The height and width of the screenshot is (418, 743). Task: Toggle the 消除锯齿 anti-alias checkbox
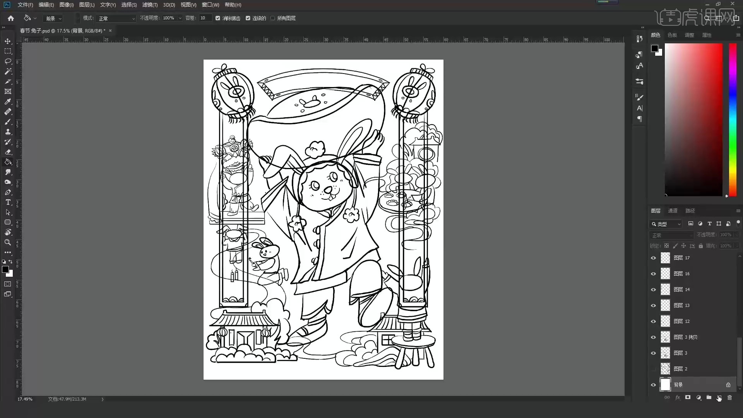[x=218, y=18]
